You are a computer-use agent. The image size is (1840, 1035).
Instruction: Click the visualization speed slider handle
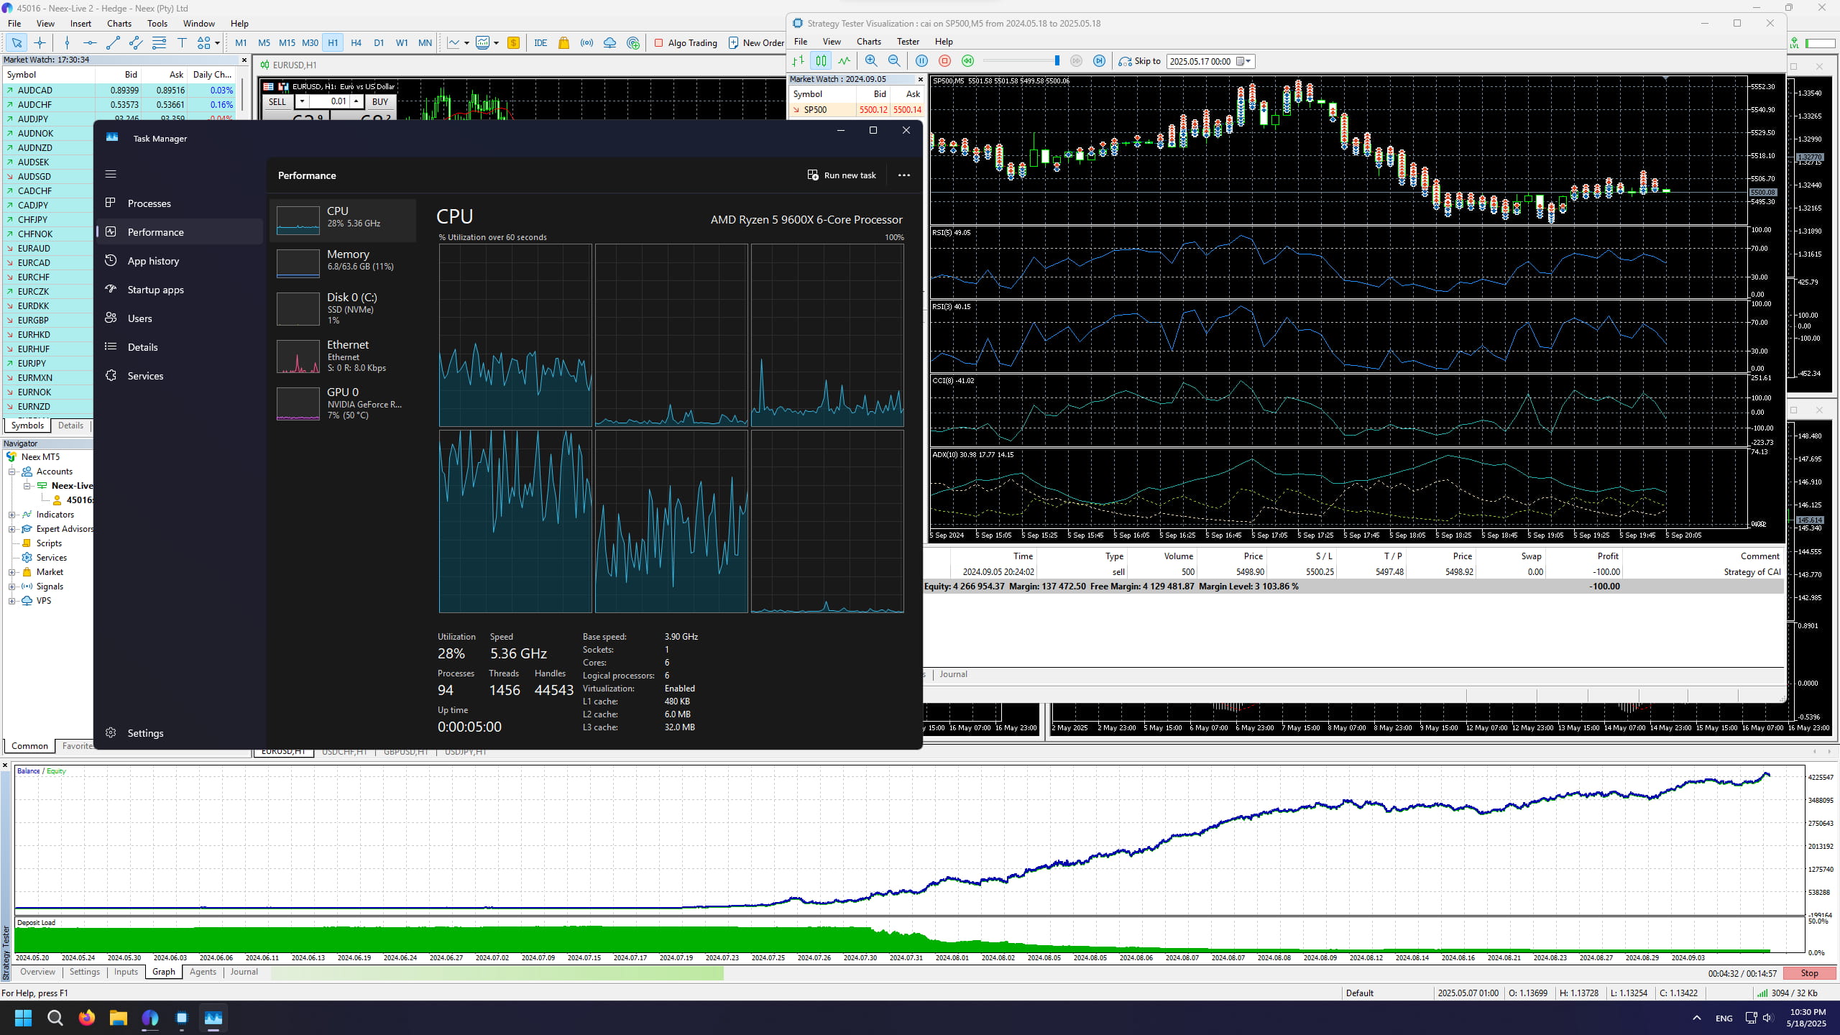pyautogui.click(x=1057, y=61)
